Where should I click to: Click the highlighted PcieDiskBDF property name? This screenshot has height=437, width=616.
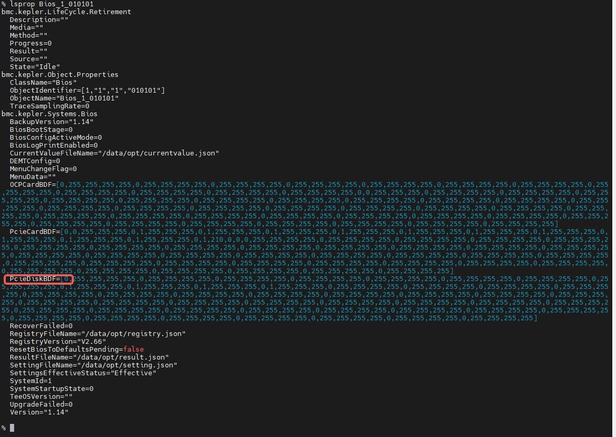33,279
